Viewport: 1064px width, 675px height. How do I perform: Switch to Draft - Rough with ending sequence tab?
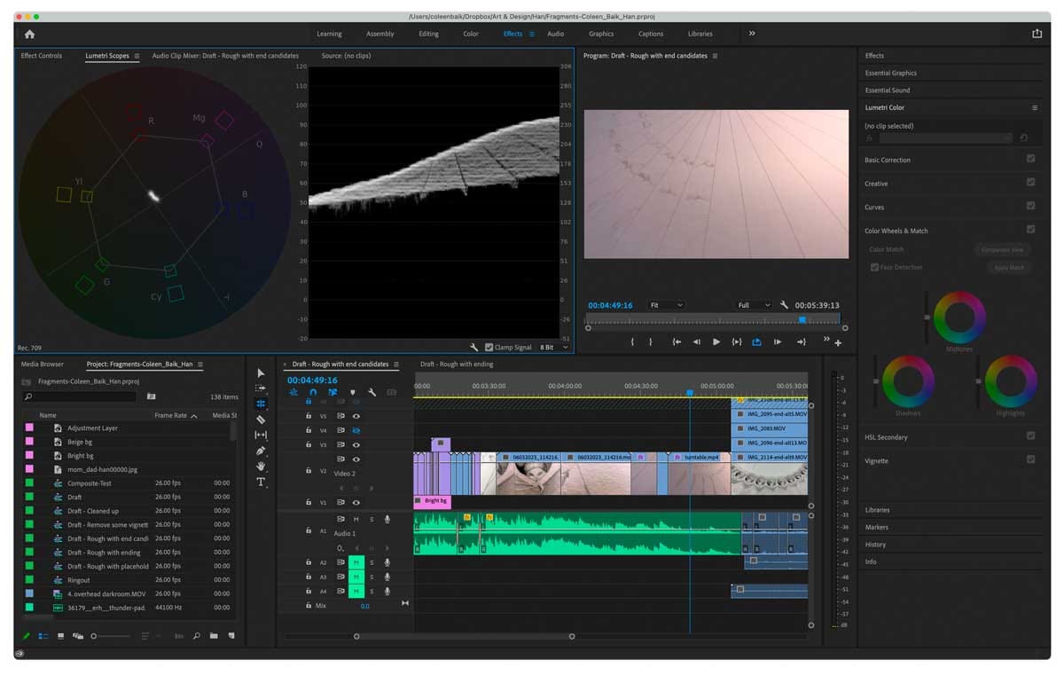(x=457, y=365)
